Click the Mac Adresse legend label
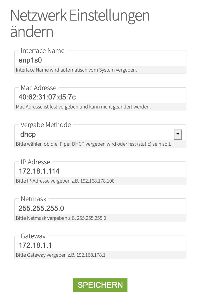Viewport: 207px width, 306px height. pyautogui.click(x=39, y=88)
